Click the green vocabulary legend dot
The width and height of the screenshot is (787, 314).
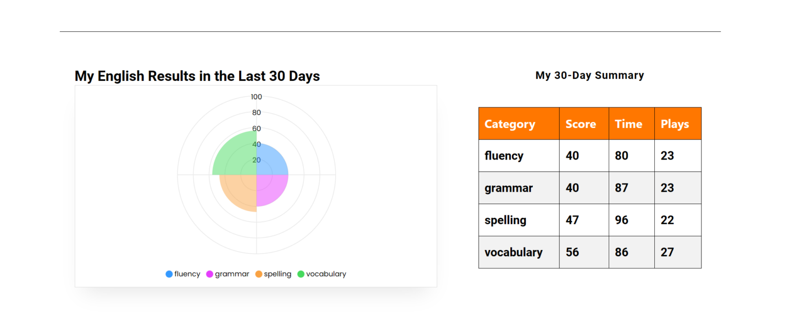(301, 274)
